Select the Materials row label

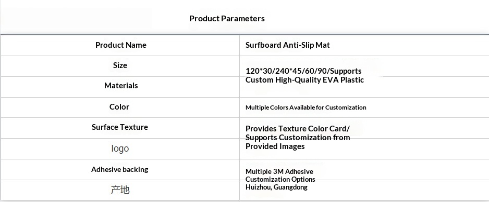(x=121, y=86)
